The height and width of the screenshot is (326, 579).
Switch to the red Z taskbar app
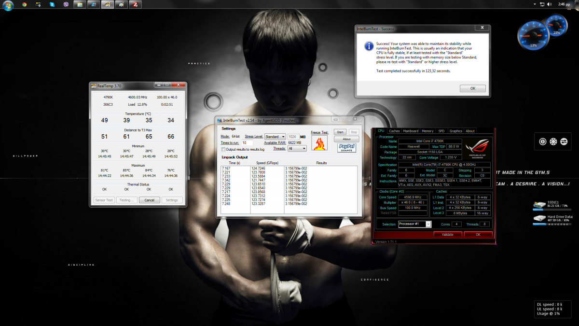(136, 4)
